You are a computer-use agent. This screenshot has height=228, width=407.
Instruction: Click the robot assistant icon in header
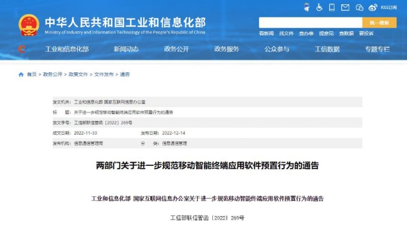[x=306, y=7]
